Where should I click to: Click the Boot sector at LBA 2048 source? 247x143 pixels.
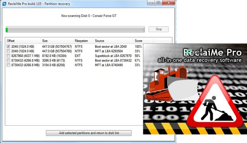click(x=111, y=46)
